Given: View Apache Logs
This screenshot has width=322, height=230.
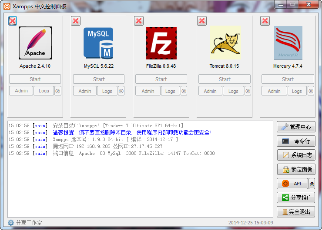Looking at the screenshot, I should click(44, 91).
